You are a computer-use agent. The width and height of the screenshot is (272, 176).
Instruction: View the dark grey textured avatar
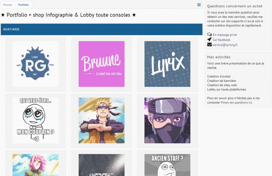click(x=101, y=165)
